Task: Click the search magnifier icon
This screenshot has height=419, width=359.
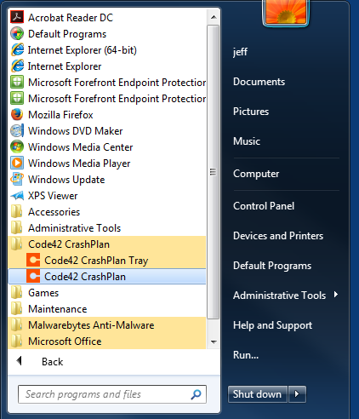Action: [196, 394]
